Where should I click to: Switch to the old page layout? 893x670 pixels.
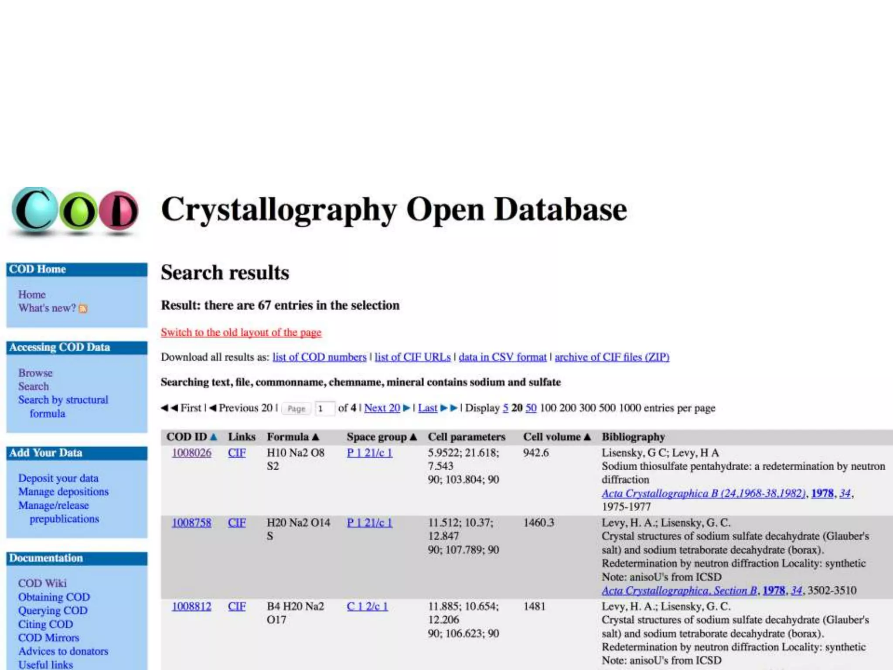241,333
